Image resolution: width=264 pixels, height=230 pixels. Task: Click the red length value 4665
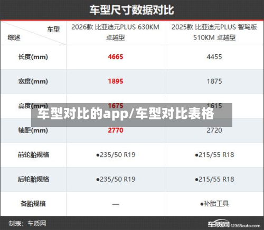tap(116, 57)
